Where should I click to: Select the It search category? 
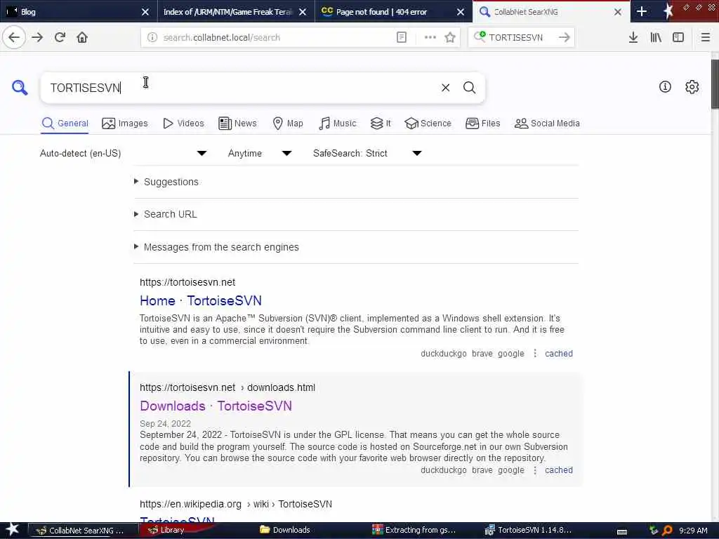[381, 124]
